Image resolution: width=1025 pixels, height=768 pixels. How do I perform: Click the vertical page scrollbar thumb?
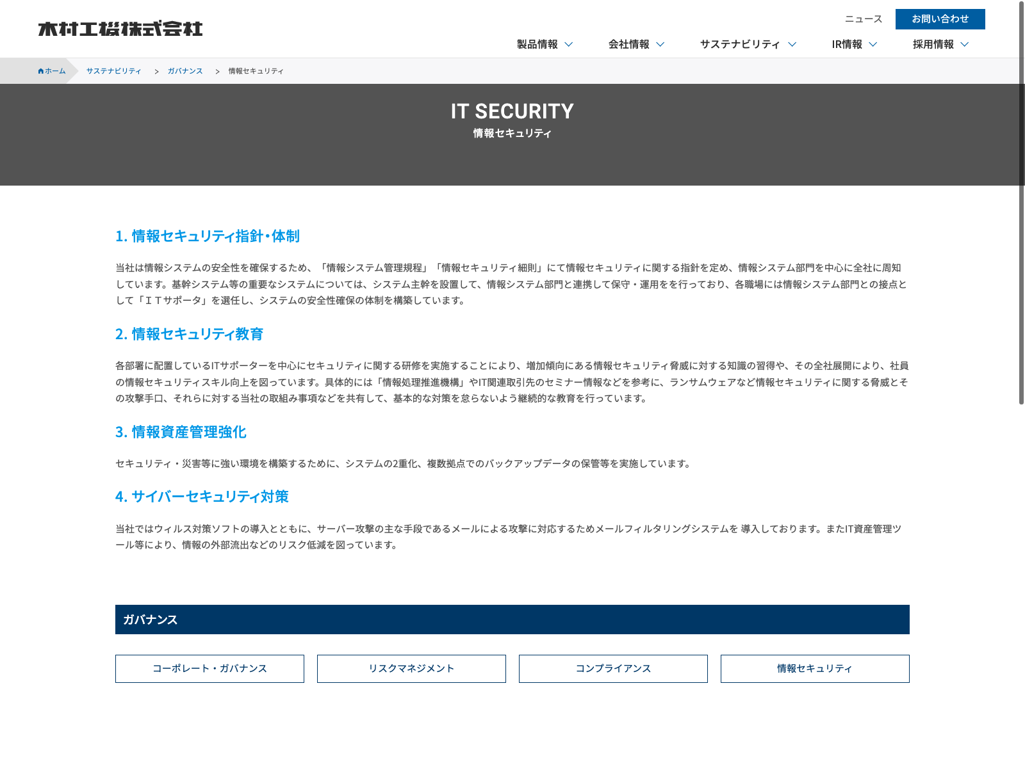click(1021, 205)
